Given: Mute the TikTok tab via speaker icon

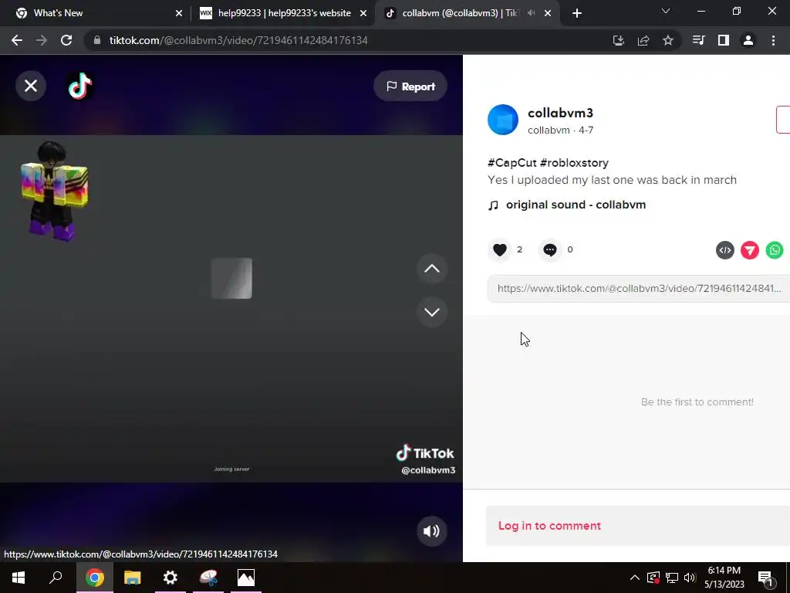Looking at the screenshot, I should (x=531, y=13).
